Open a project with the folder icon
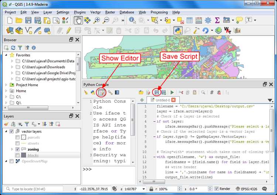This screenshot has height=195, width=277. tap(19, 20)
